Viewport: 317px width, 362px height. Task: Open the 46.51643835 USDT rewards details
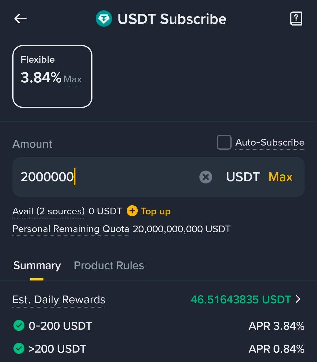pyautogui.click(x=241, y=299)
